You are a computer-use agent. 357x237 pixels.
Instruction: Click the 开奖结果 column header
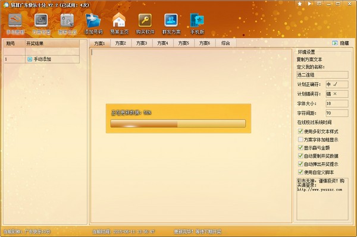(52, 43)
